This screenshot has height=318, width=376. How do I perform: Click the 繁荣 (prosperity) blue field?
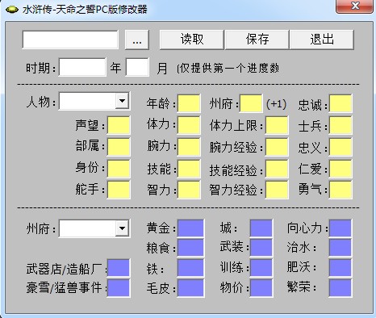click(x=340, y=288)
